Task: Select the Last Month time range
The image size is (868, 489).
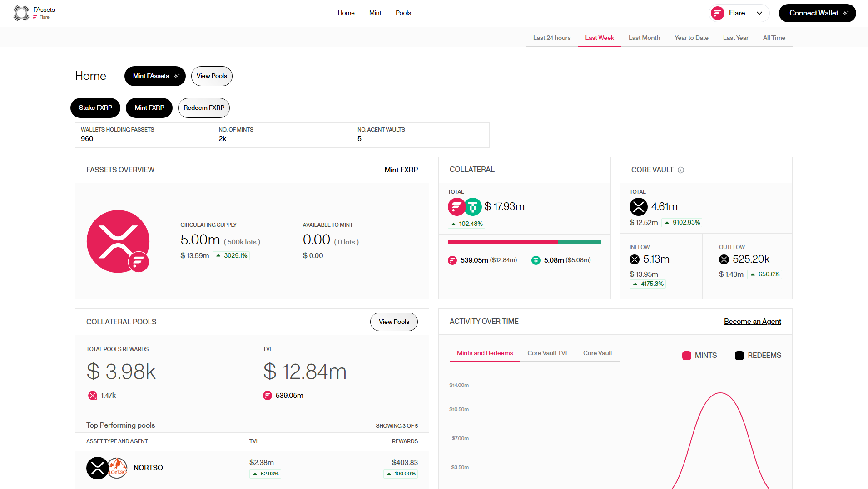Action: [644, 38]
